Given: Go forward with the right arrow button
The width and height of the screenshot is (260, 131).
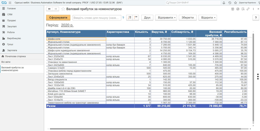Looking at the screenshot, I should pos(56,9).
